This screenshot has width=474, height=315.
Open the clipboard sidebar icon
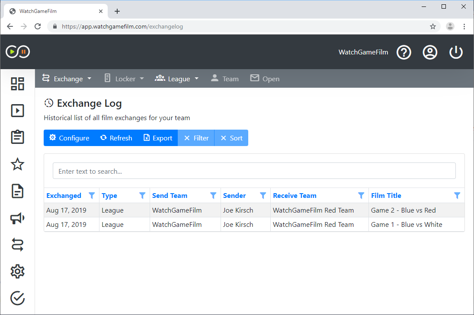pos(17,137)
